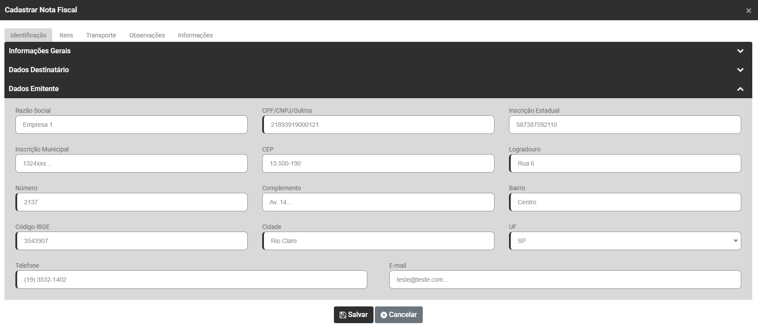This screenshot has width=758, height=328.
Task: Focus the Razão Social field
Action: coord(131,125)
